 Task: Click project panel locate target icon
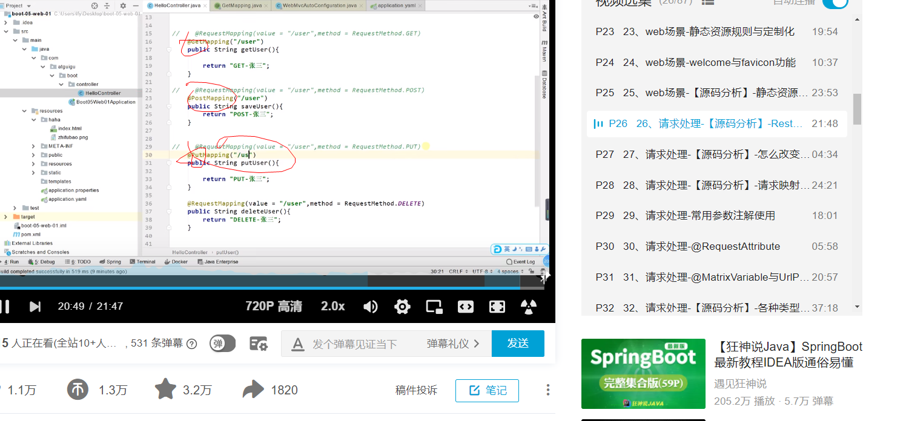(94, 5)
